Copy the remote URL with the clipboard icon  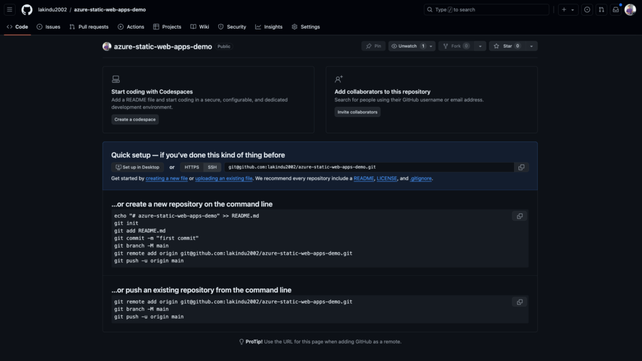[x=520, y=167]
